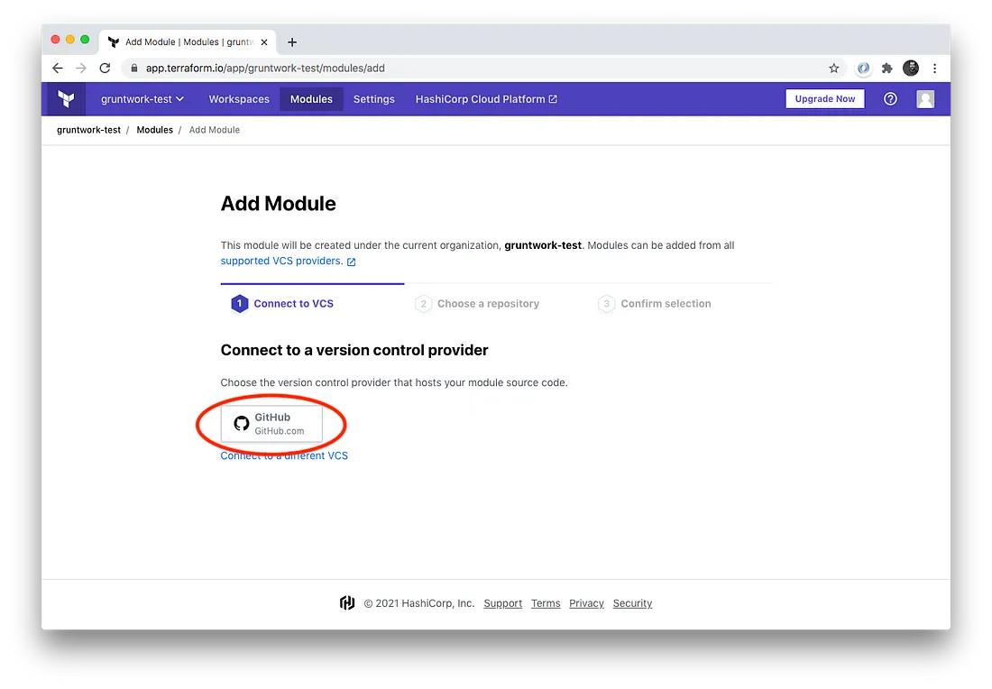This screenshot has width=992, height=689.
Task: Select the Confirm selection step
Action: (x=654, y=304)
